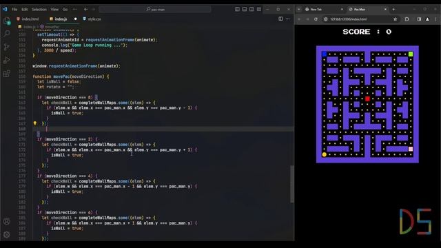Click the pink ghost in the maze
441x248 pixels.
tap(411, 149)
